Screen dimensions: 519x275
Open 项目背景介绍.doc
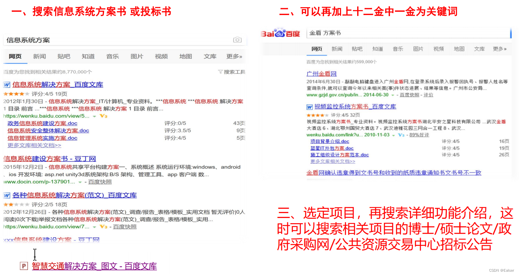330,142
